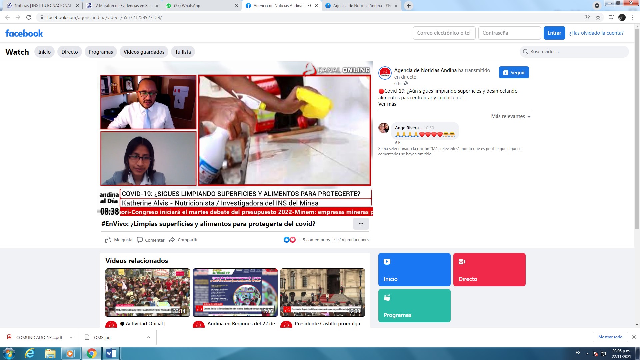Click the browser address bar URL
This screenshot has width=640, height=360.
click(x=105, y=17)
